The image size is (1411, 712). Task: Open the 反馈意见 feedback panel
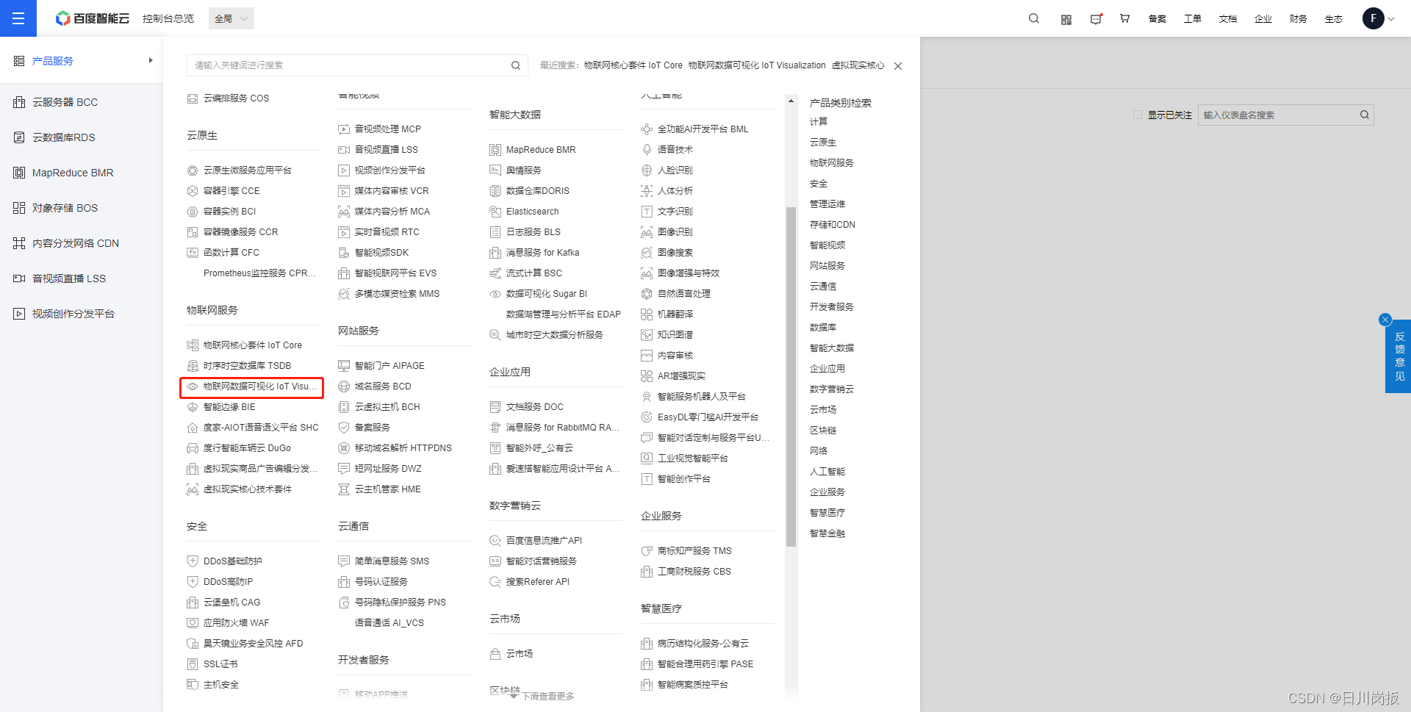[x=1399, y=356]
